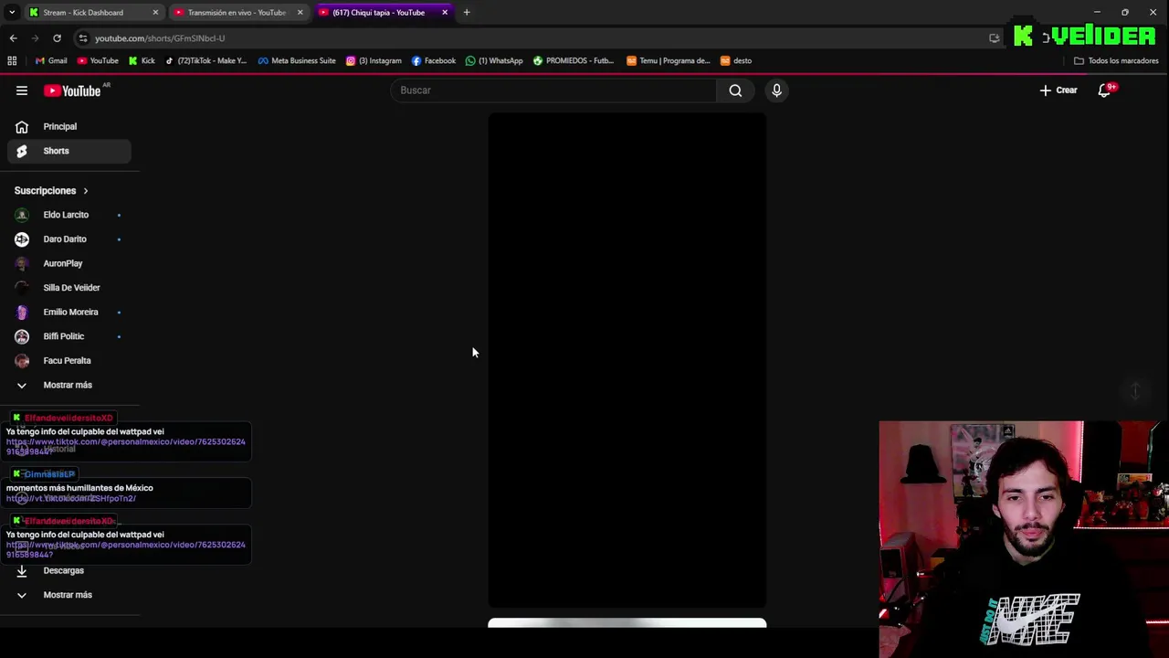Expand the bottom Mostrar más item

click(x=69, y=595)
